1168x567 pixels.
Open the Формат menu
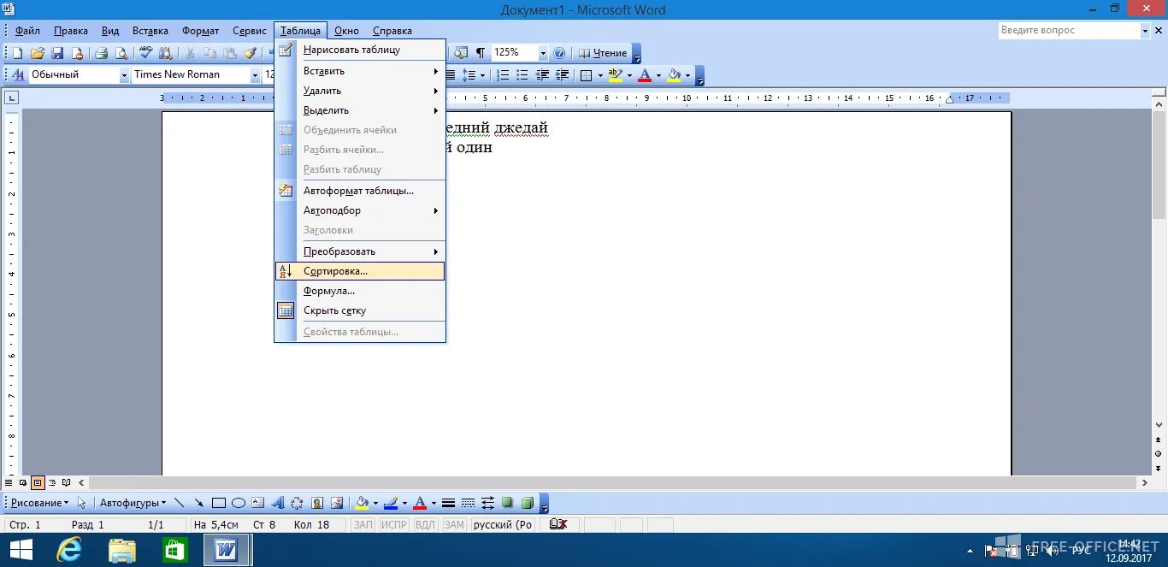(x=201, y=31)
